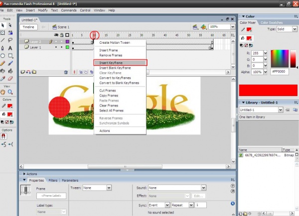
Task: Open the Alpha 100% dropdown arrow
Action: (x=265, y=72)
